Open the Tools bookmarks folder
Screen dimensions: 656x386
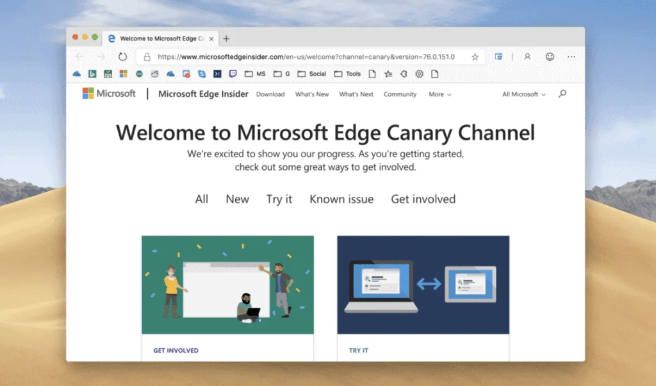tap(347, 74)
